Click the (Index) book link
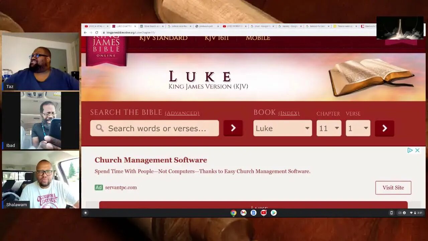 (289, 113)
